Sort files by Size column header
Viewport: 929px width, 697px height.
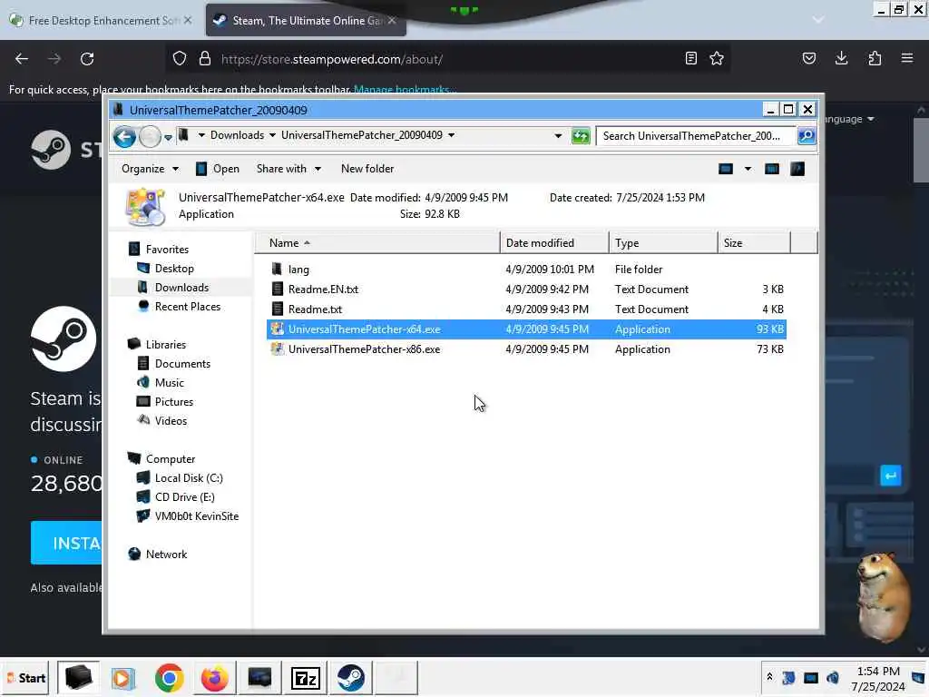(x=754, y=243)
